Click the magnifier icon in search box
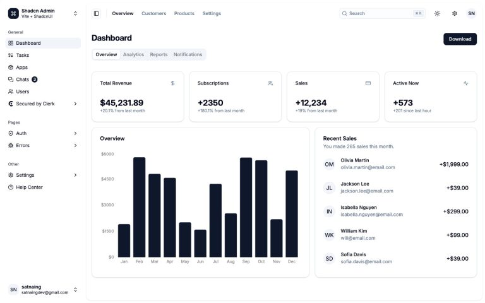Image resolution: width=485 pixels, height=303 pixels. [344, 14]
